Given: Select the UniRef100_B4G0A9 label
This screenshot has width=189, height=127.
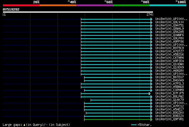Looking at the screenshot, I should tap(170, 81).
